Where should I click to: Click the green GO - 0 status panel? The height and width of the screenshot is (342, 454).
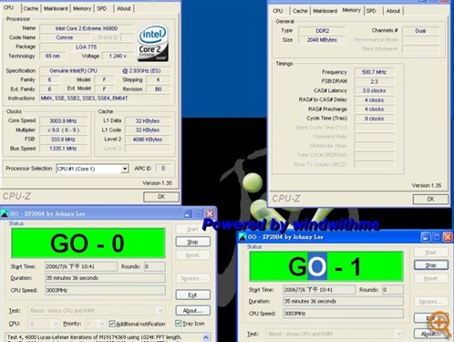88,244
